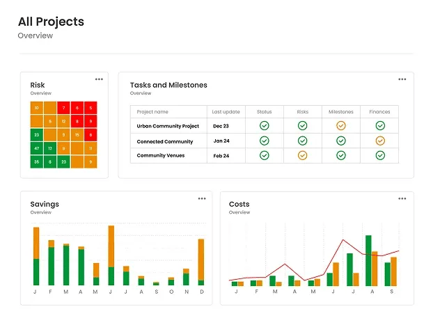
Task: Sort by the Last update column header
Action: pos(226,112)
